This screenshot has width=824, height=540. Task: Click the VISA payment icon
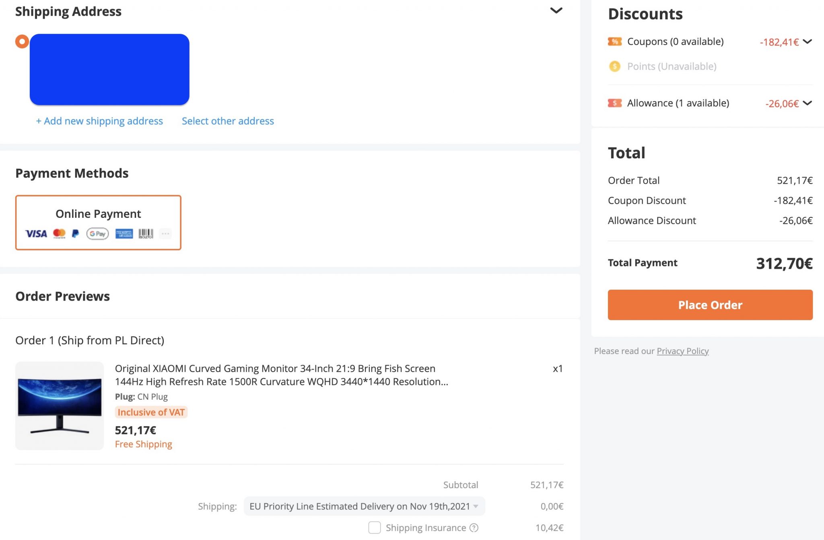coord(36,233)
